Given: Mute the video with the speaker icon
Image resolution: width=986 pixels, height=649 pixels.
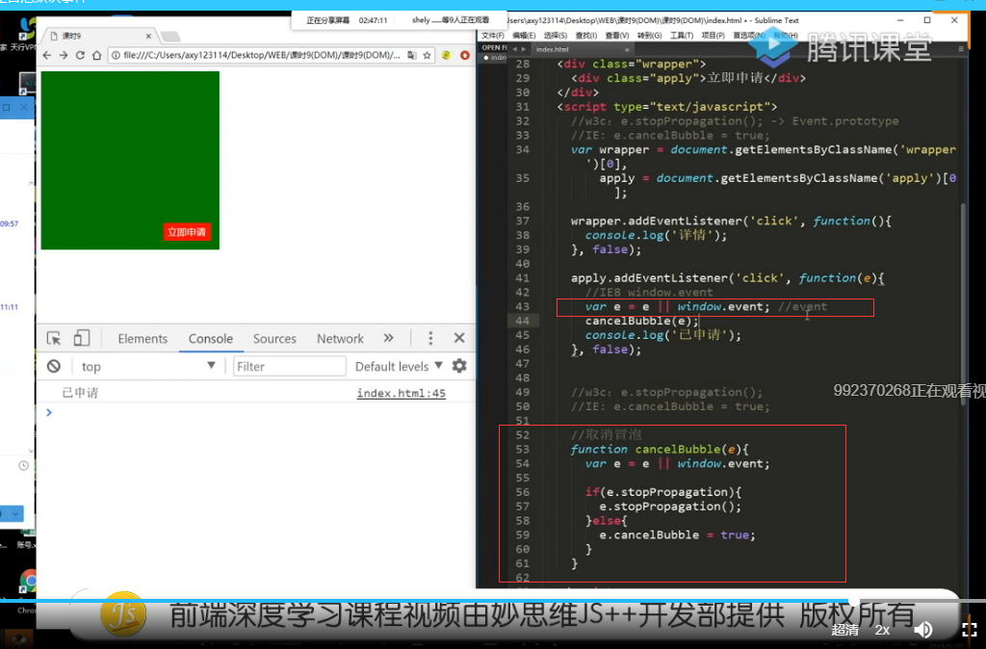Looking at the screenshot, I should (923, 630).
